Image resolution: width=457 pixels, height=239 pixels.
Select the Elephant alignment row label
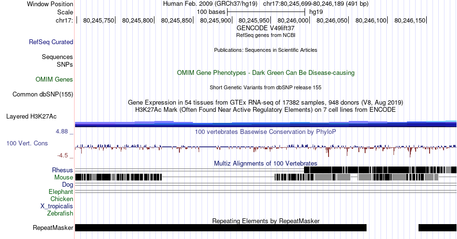click(61, 191)
